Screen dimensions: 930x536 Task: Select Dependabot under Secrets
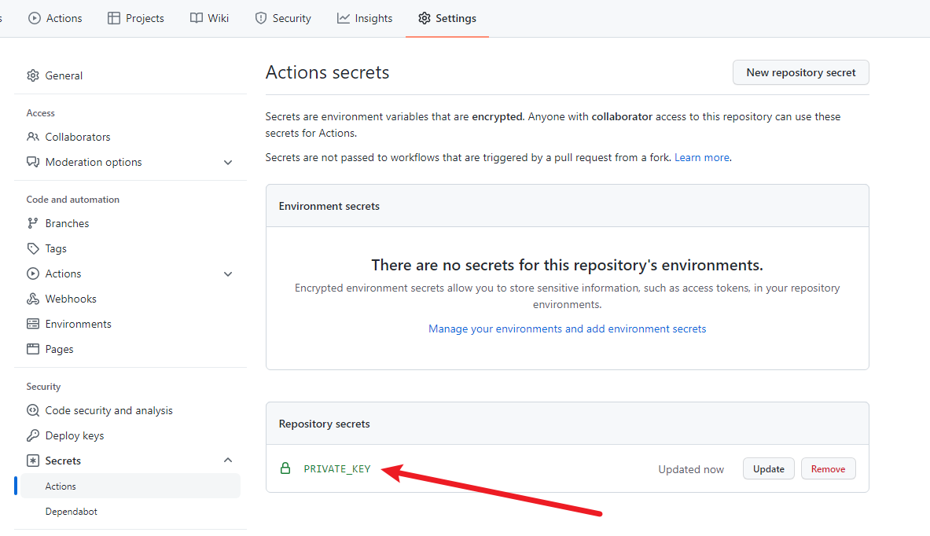coord(72,512)
